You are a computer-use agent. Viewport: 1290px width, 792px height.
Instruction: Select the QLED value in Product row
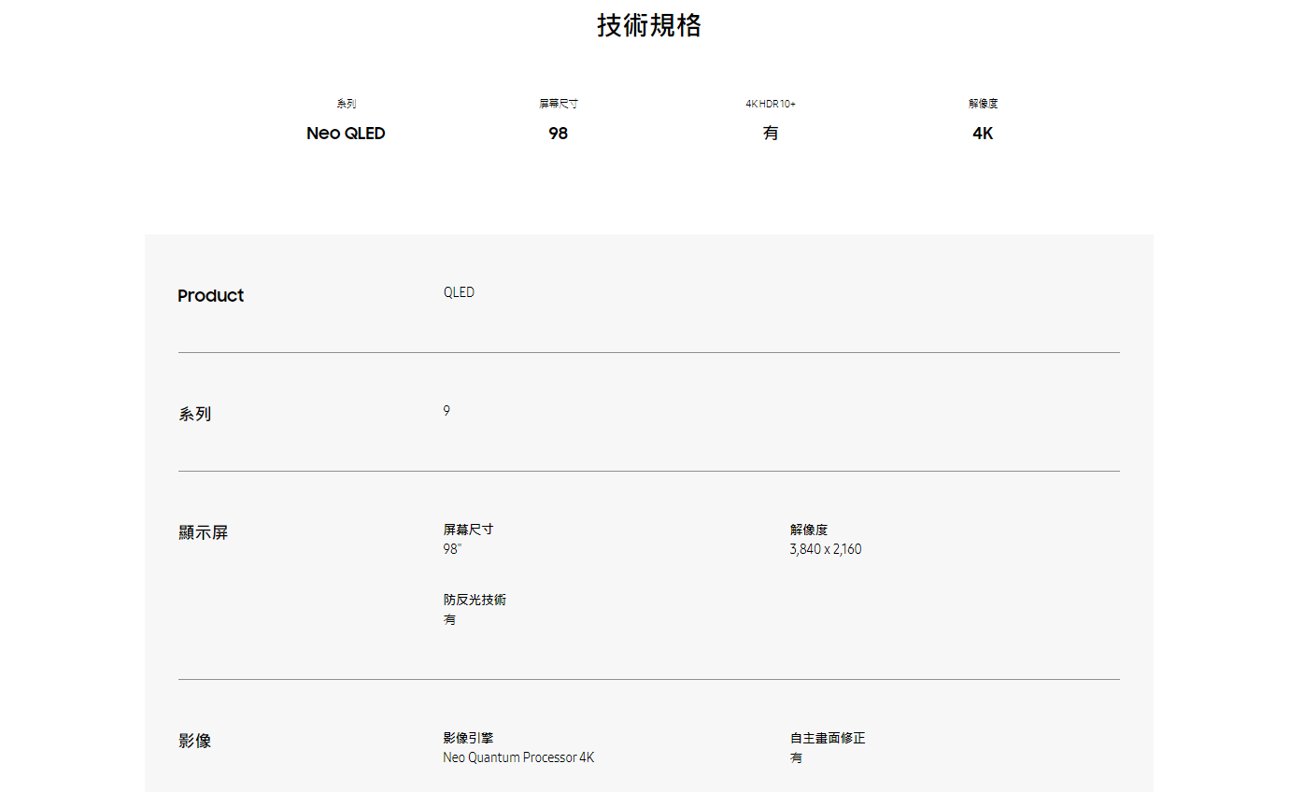[459, 292]
